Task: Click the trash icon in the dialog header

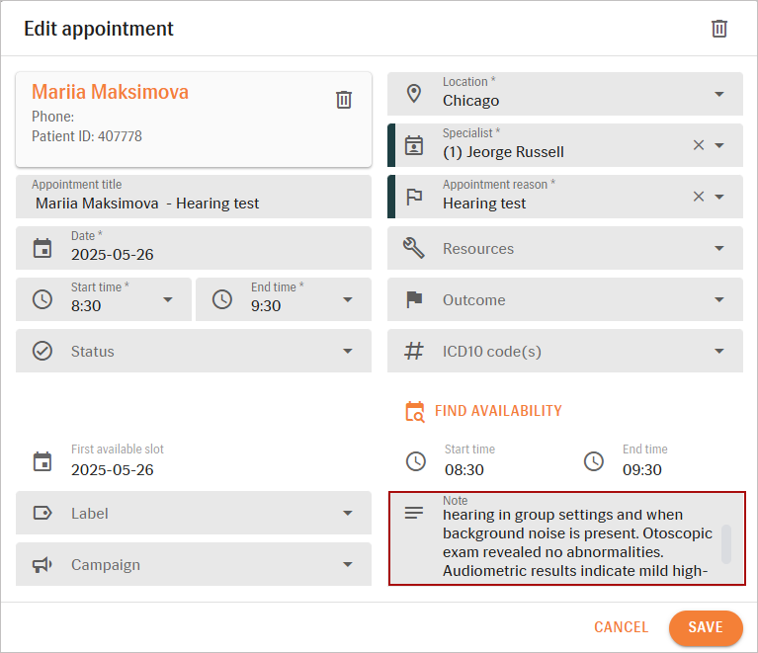Action: tap(719, 29)
